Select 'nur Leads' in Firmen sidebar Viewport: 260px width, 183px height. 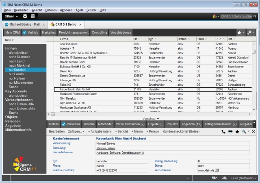point(17,74)
